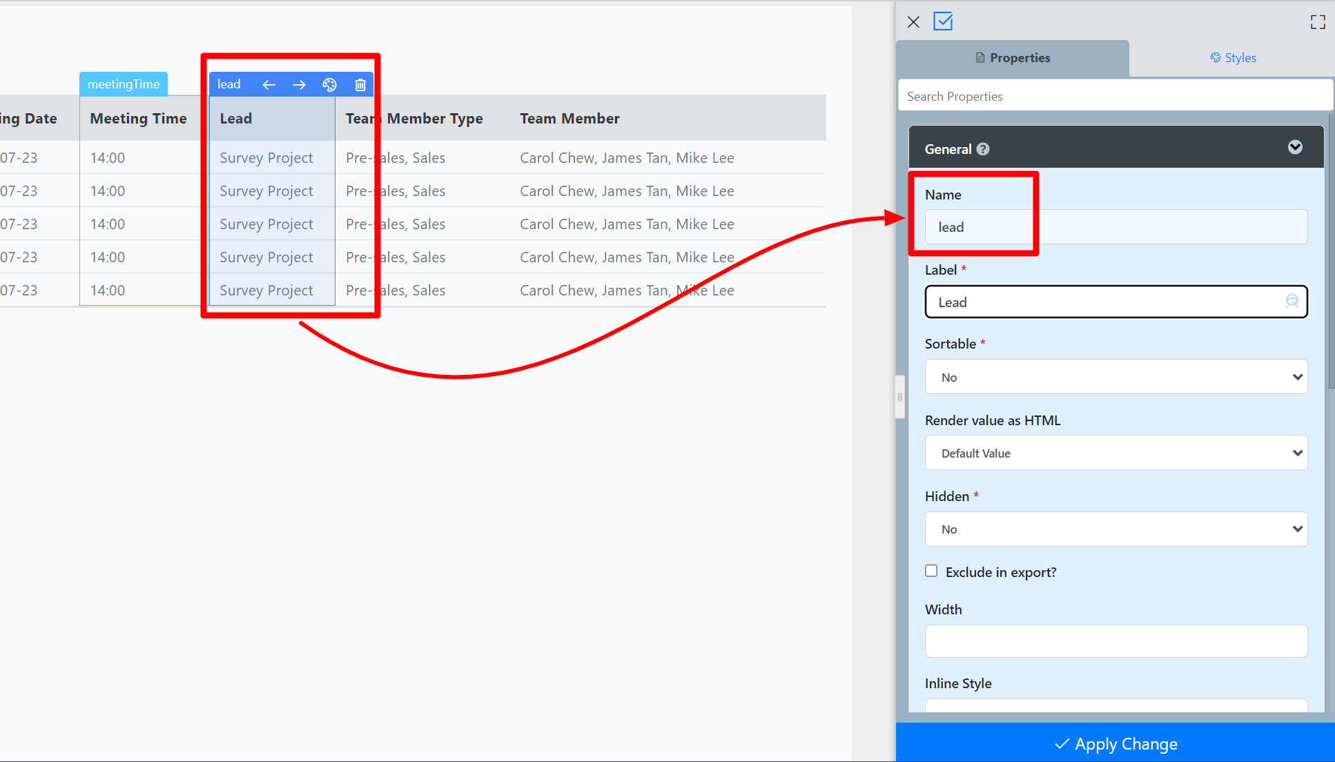Delete lead column with trash icon
This screenshot has height=762, width=1335.
[x=360, y=84]
